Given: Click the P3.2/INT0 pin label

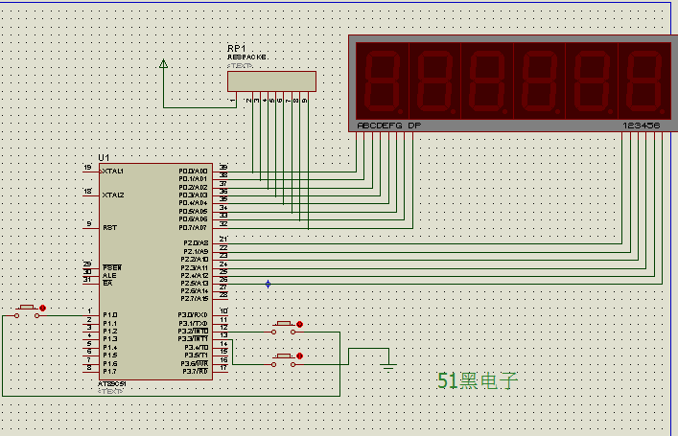Looking at the screenshot, I should 193,331.
